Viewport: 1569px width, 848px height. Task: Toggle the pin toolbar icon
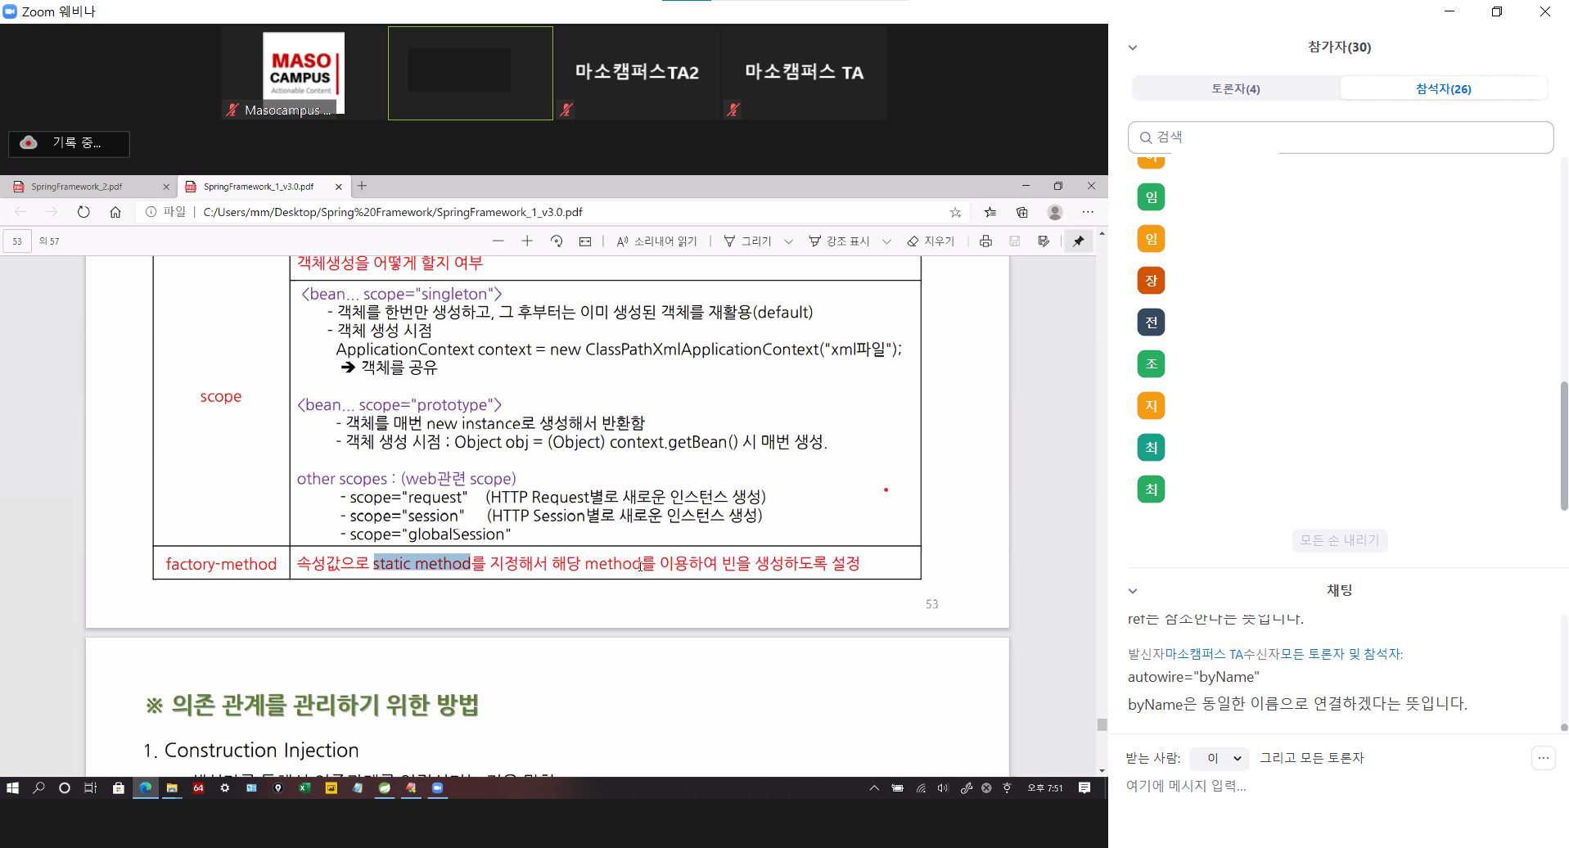1079,241
